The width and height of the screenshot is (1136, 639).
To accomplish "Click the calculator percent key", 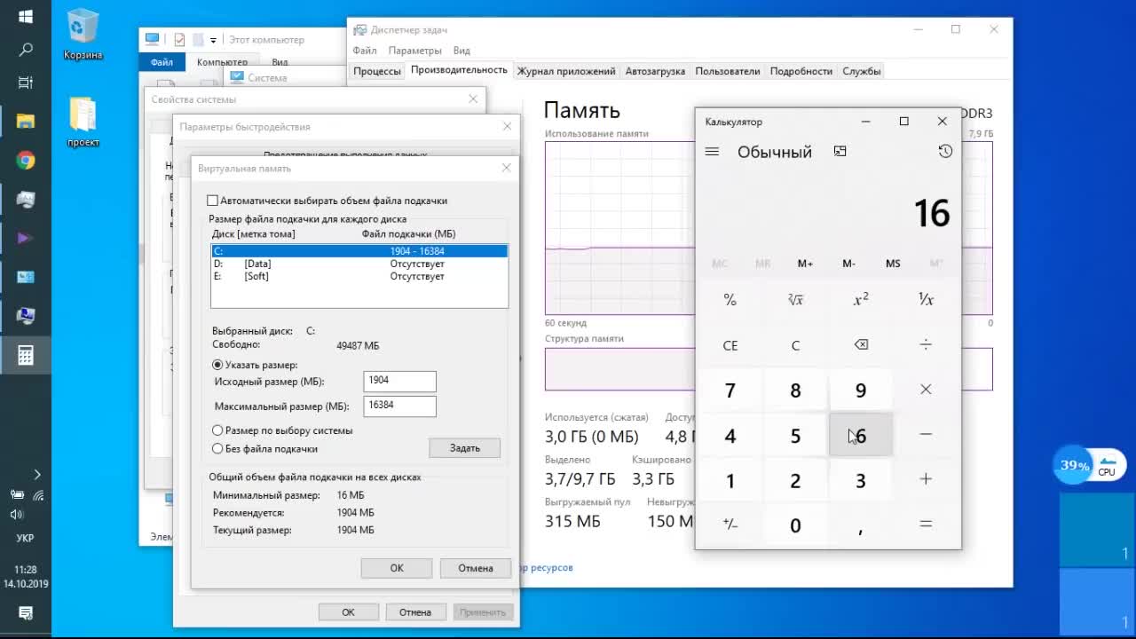I will point(730,300).
